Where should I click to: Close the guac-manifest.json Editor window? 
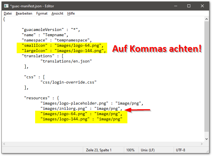click(x=202, y=6)
